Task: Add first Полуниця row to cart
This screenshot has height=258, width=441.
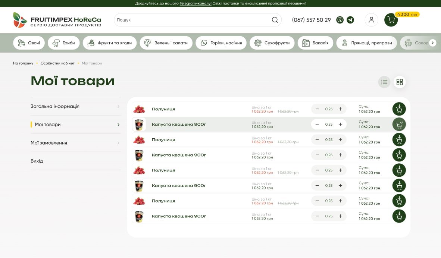Action: coord(399,109)
